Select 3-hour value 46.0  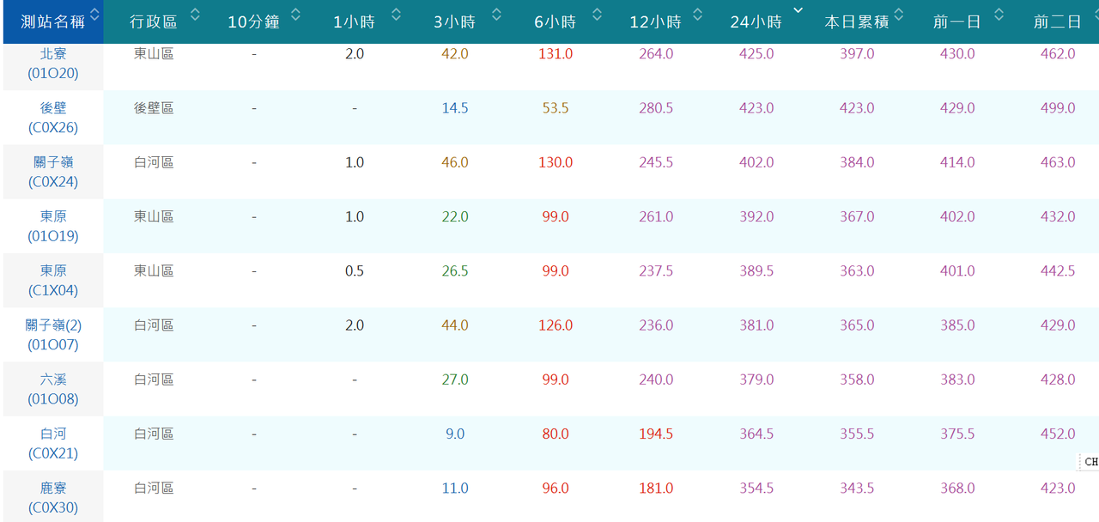(x=455, y=162)
